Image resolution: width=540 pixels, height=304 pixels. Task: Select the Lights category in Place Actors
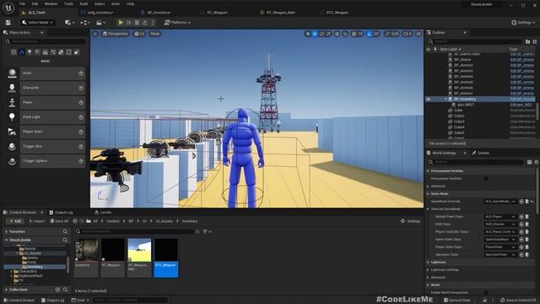point(30,52)
